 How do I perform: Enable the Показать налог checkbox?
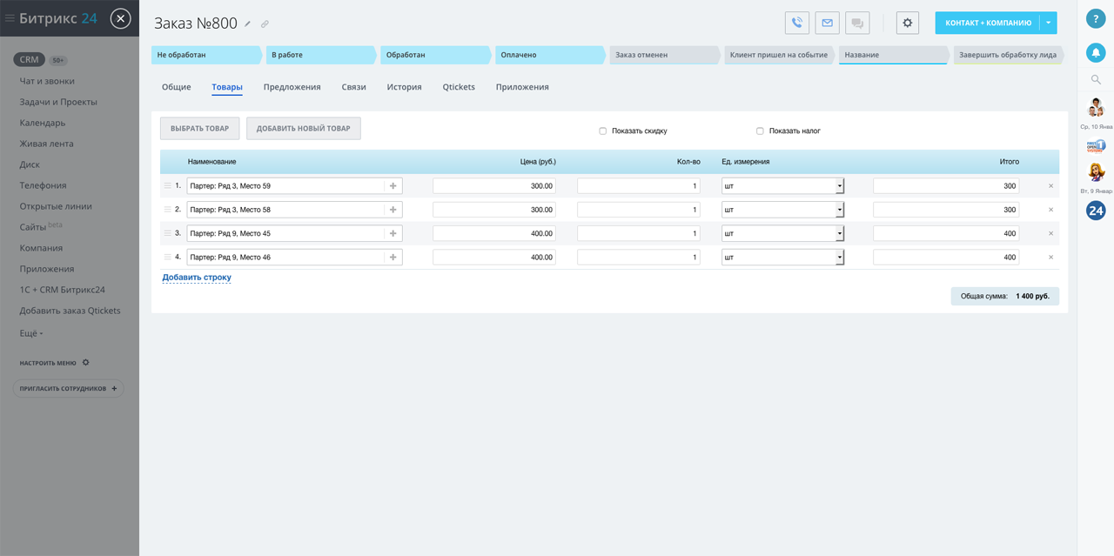click(760, 131)
